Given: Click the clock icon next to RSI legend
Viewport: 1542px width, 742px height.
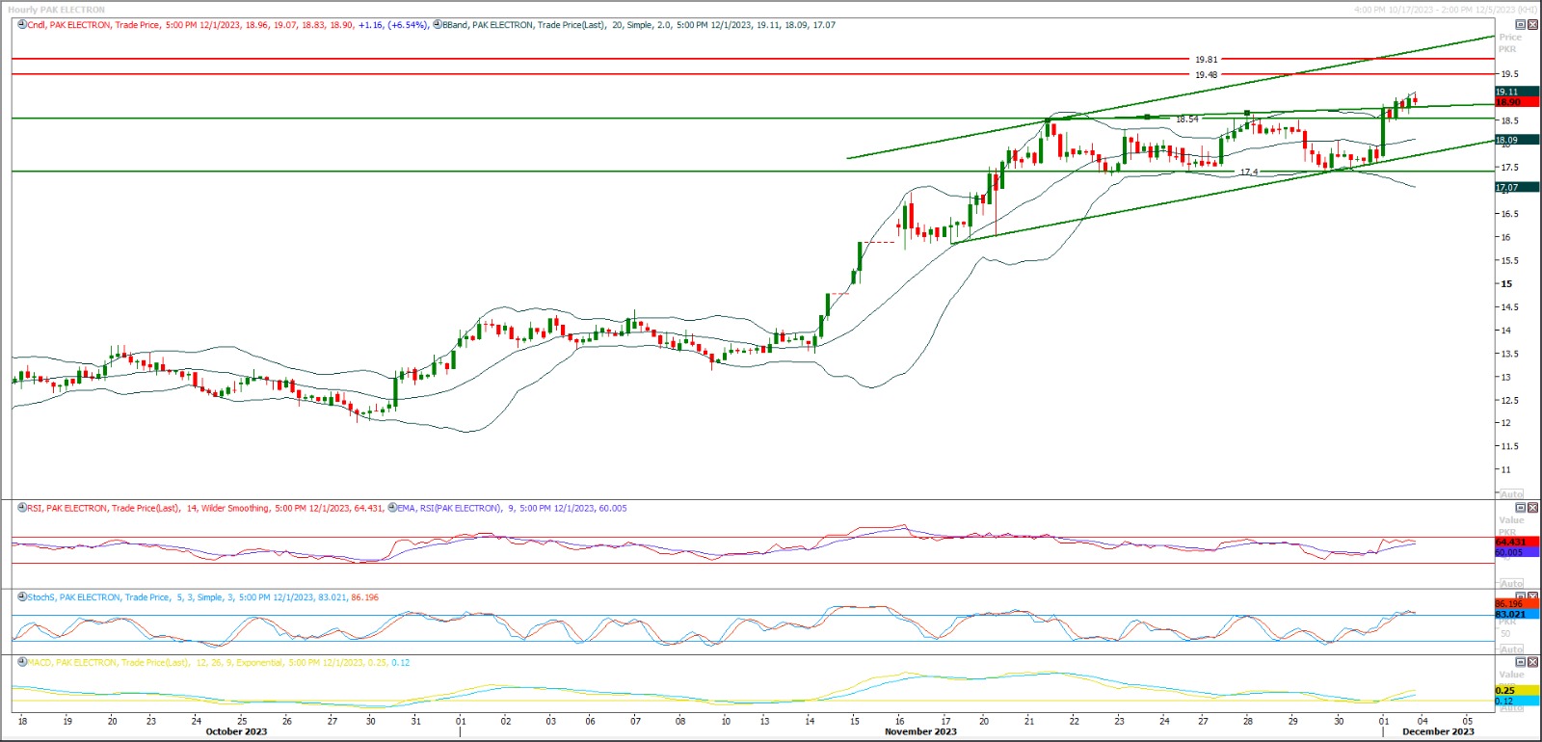Looking at the screenshot, I should [x=22, y=508].
